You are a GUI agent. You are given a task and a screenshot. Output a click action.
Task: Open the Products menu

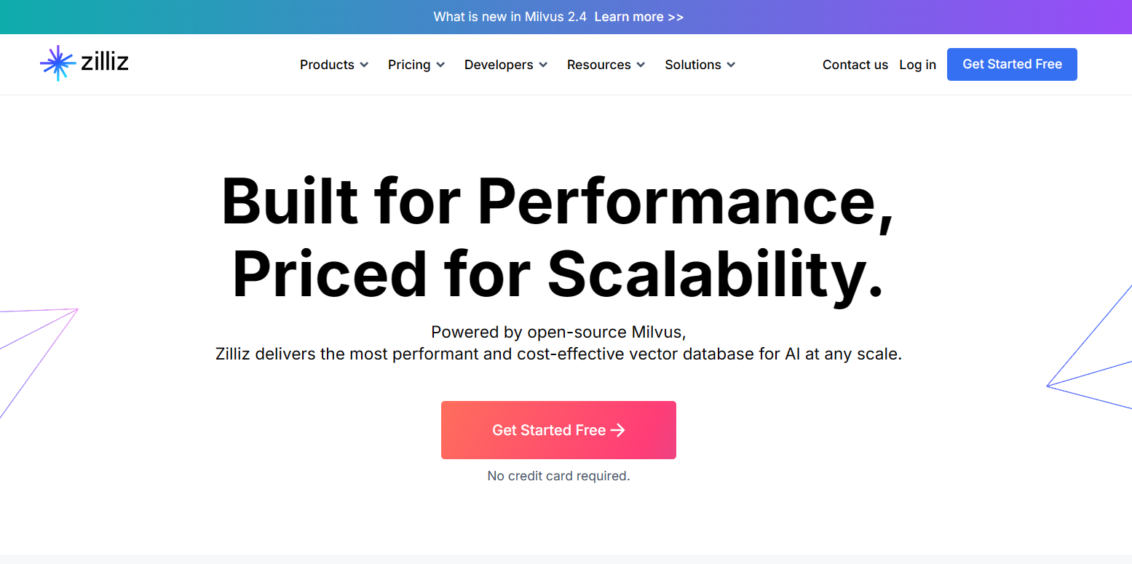click(x=327, y=65)
